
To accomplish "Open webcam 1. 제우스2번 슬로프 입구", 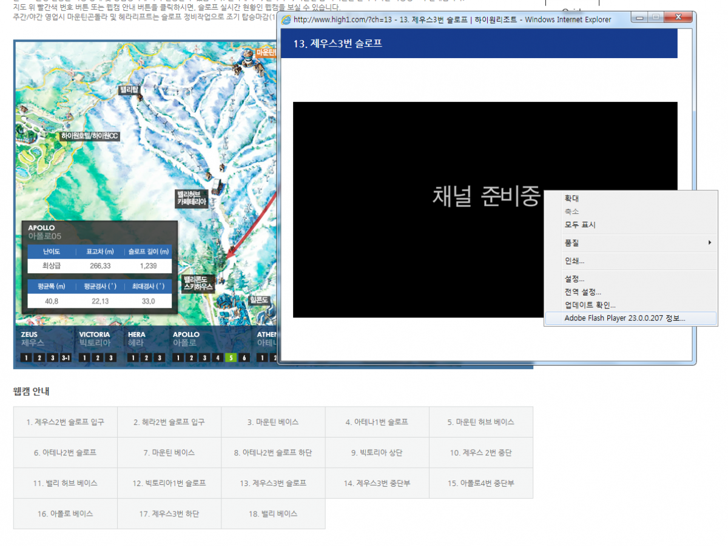I will pyautogui.click(x=65, y=422).
